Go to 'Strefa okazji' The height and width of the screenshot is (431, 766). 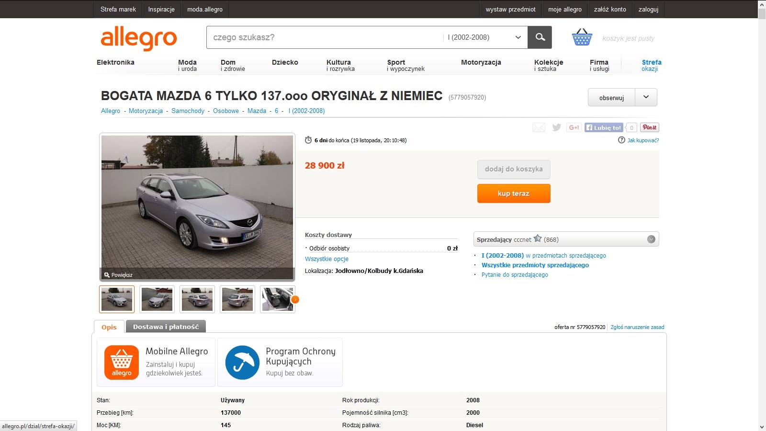click(x=651, y=66)
